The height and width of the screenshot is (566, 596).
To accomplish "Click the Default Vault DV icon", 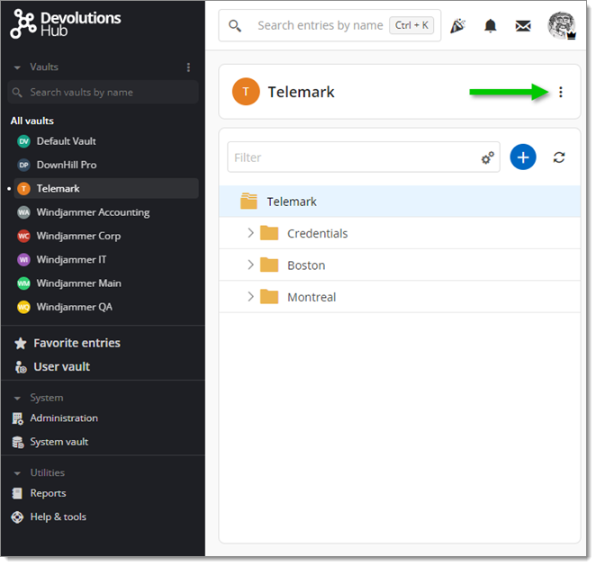I will [x=23, y=141].
